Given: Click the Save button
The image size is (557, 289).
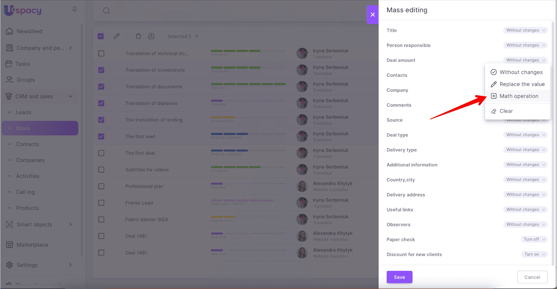Looking at the screenshot, I should click(399, 277).
